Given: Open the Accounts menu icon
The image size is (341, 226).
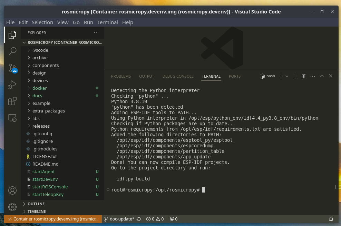Looking at the screenshot, I should (x=12, y=190).
